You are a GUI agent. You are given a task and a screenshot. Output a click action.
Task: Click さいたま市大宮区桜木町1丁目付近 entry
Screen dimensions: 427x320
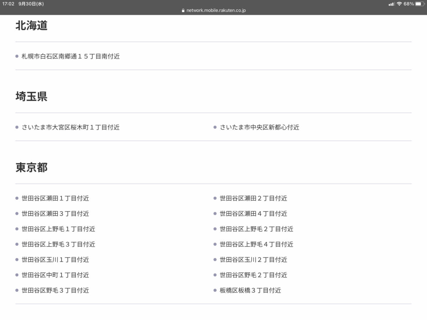(70, 127)
